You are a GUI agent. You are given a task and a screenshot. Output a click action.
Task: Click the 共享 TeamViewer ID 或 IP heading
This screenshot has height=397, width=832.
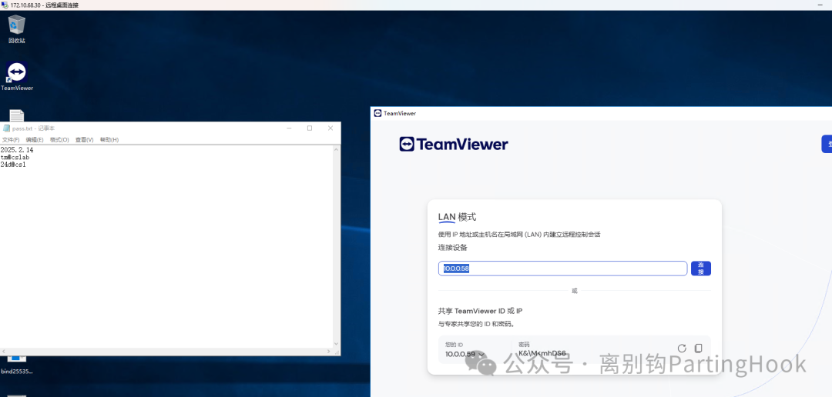point(480,311)
